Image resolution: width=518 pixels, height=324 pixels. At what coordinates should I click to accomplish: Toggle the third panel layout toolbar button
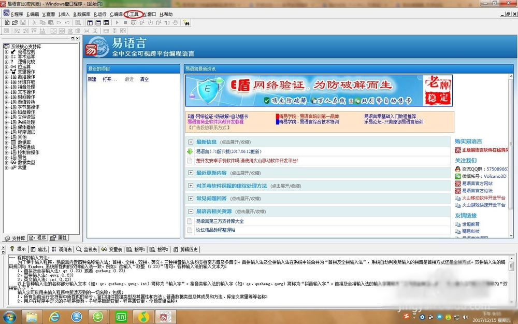coord(105,23)
